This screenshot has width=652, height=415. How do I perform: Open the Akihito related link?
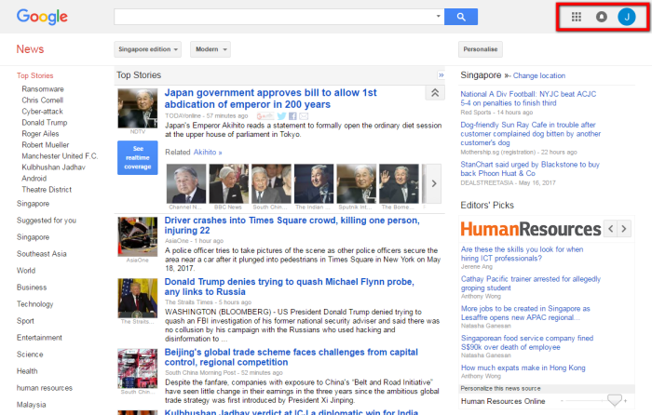(208, 152)
